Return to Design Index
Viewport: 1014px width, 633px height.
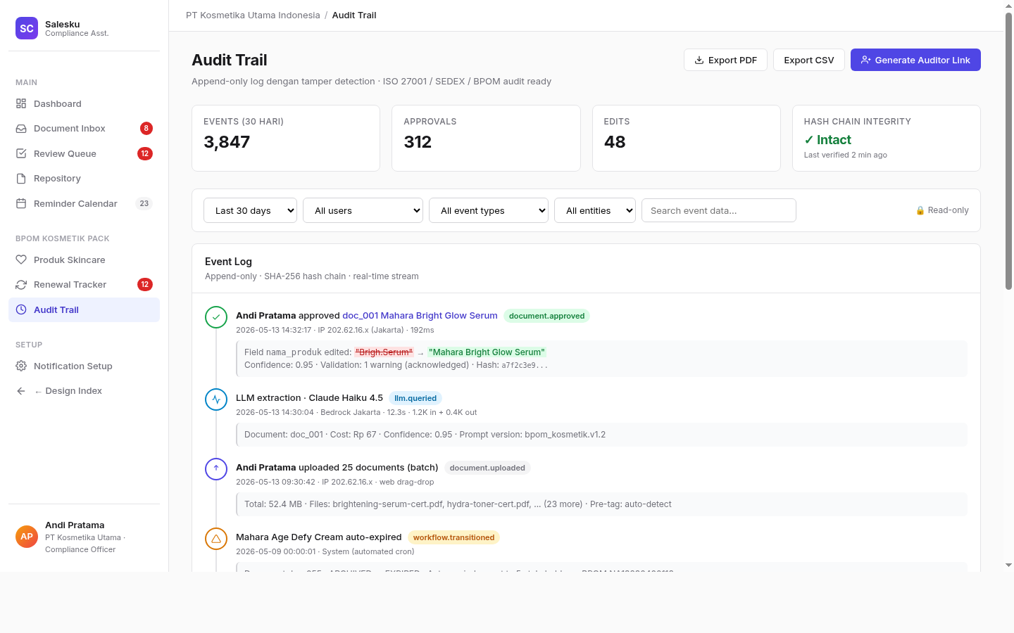click(x=84, y=391)
